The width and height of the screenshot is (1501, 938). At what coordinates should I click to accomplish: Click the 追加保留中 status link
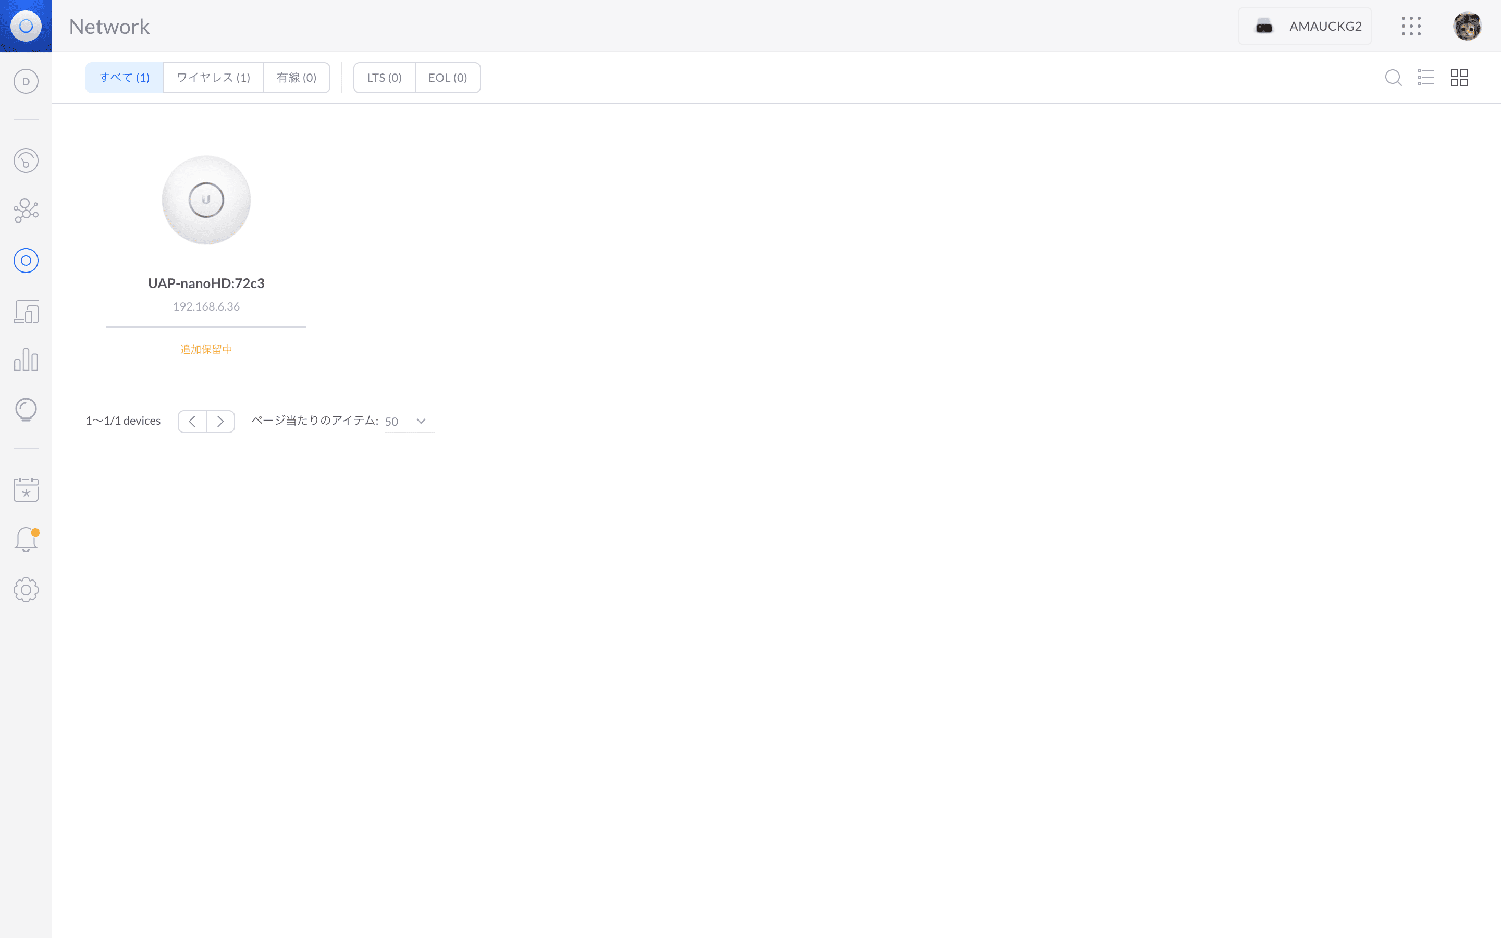(x=206, y=349)
